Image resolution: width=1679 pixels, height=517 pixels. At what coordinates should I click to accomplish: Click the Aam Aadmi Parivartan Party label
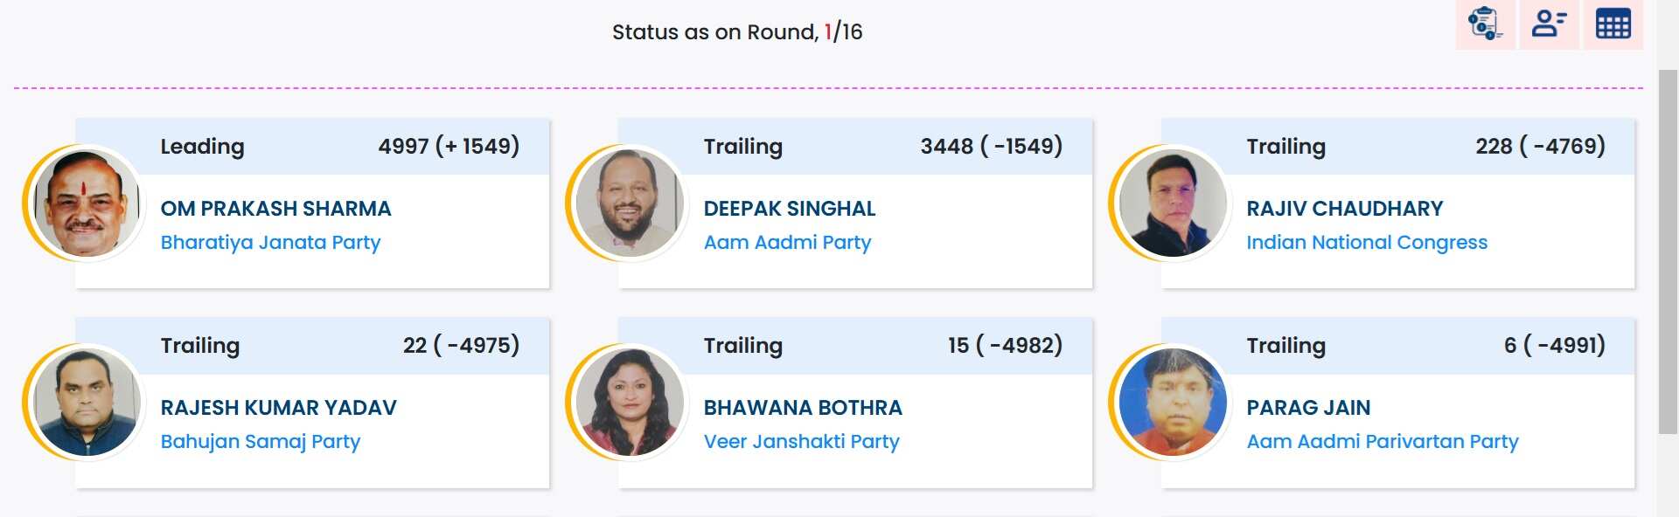point(1382,441)
